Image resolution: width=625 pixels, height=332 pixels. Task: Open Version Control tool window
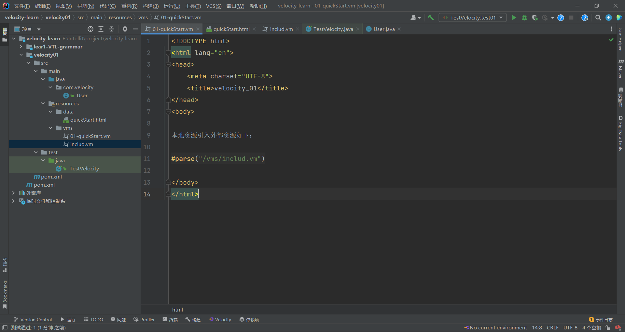(x=33, y=320)
